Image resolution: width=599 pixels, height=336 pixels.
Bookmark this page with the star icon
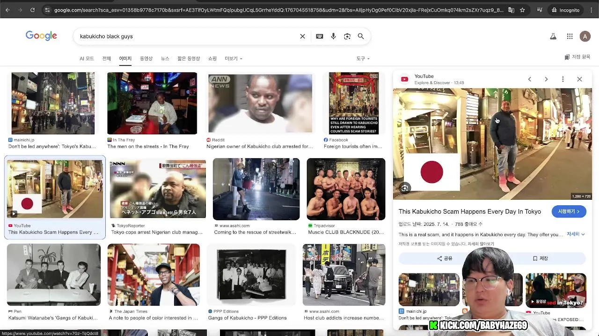[x=522, y=10]
